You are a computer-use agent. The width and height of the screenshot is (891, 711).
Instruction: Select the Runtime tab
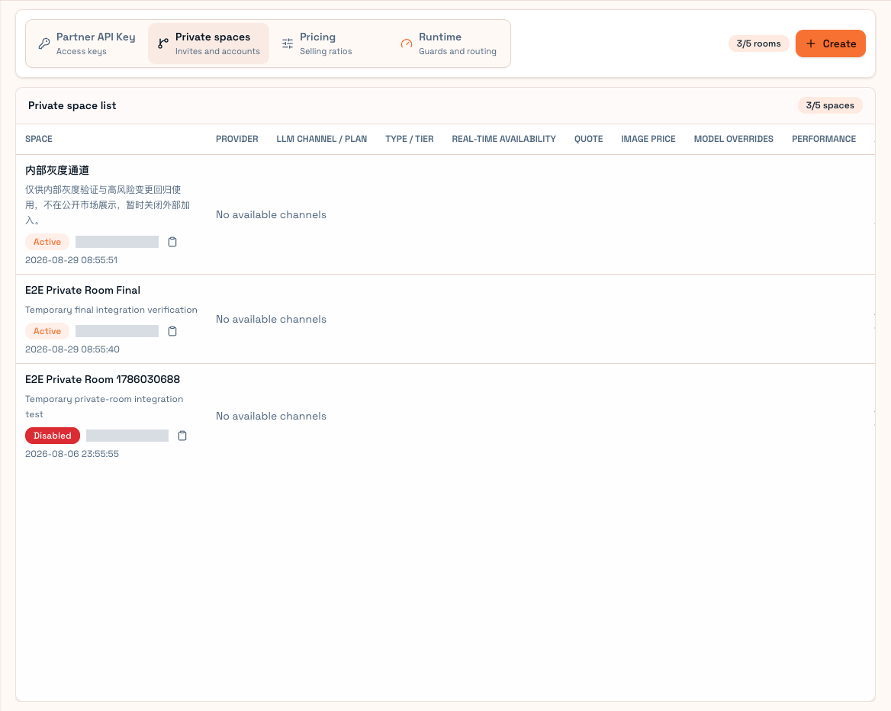coord(449,43)
